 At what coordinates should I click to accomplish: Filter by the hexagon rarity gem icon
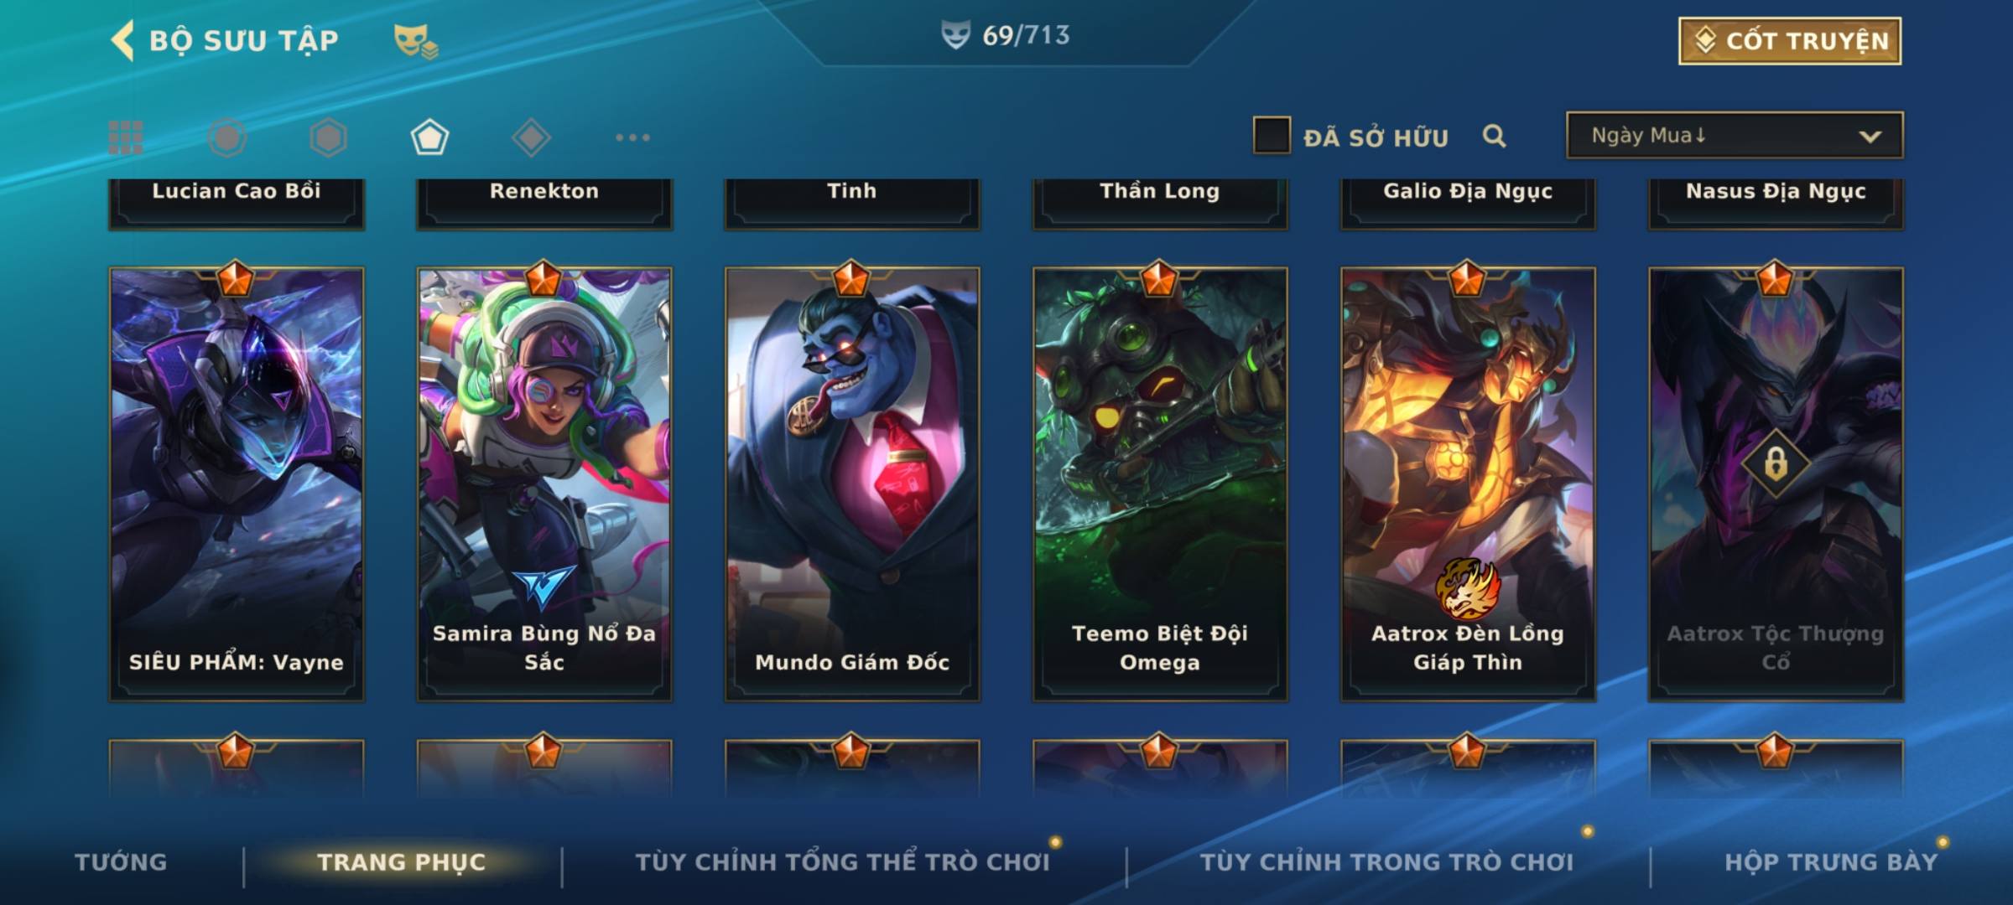tap(328, 137)
